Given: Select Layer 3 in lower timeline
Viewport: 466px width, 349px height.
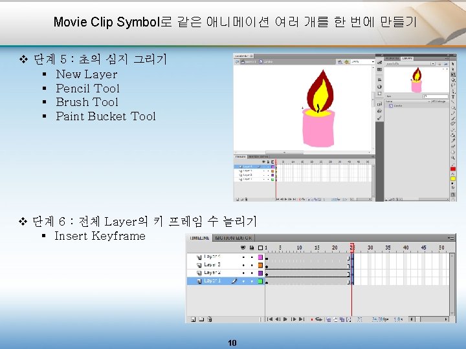Looking at the screenshot, I should coord(212,265).
